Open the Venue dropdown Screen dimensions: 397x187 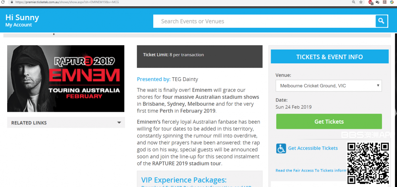tap(329, 86)
